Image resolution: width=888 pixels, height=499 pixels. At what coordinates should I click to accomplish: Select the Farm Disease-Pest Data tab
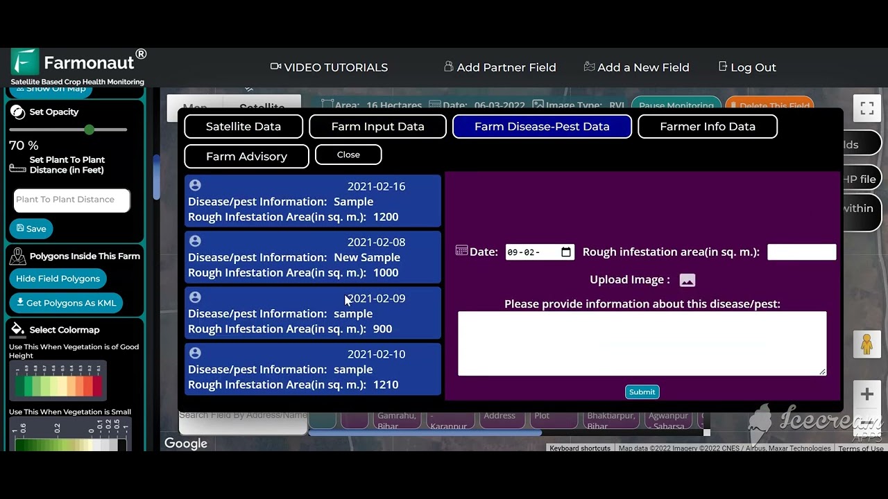coord(542,126)
